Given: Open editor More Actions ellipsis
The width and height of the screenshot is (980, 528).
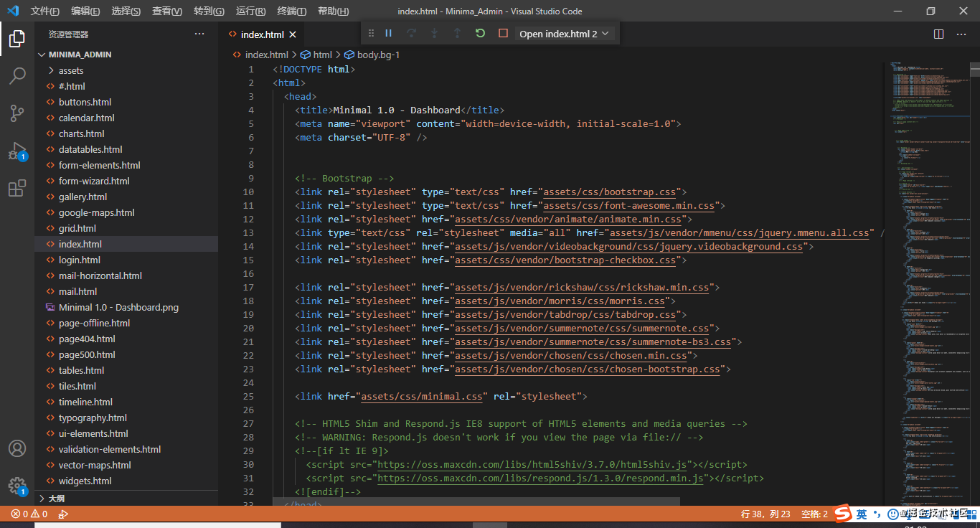Looking at the screenshot, I should [963, 34].
